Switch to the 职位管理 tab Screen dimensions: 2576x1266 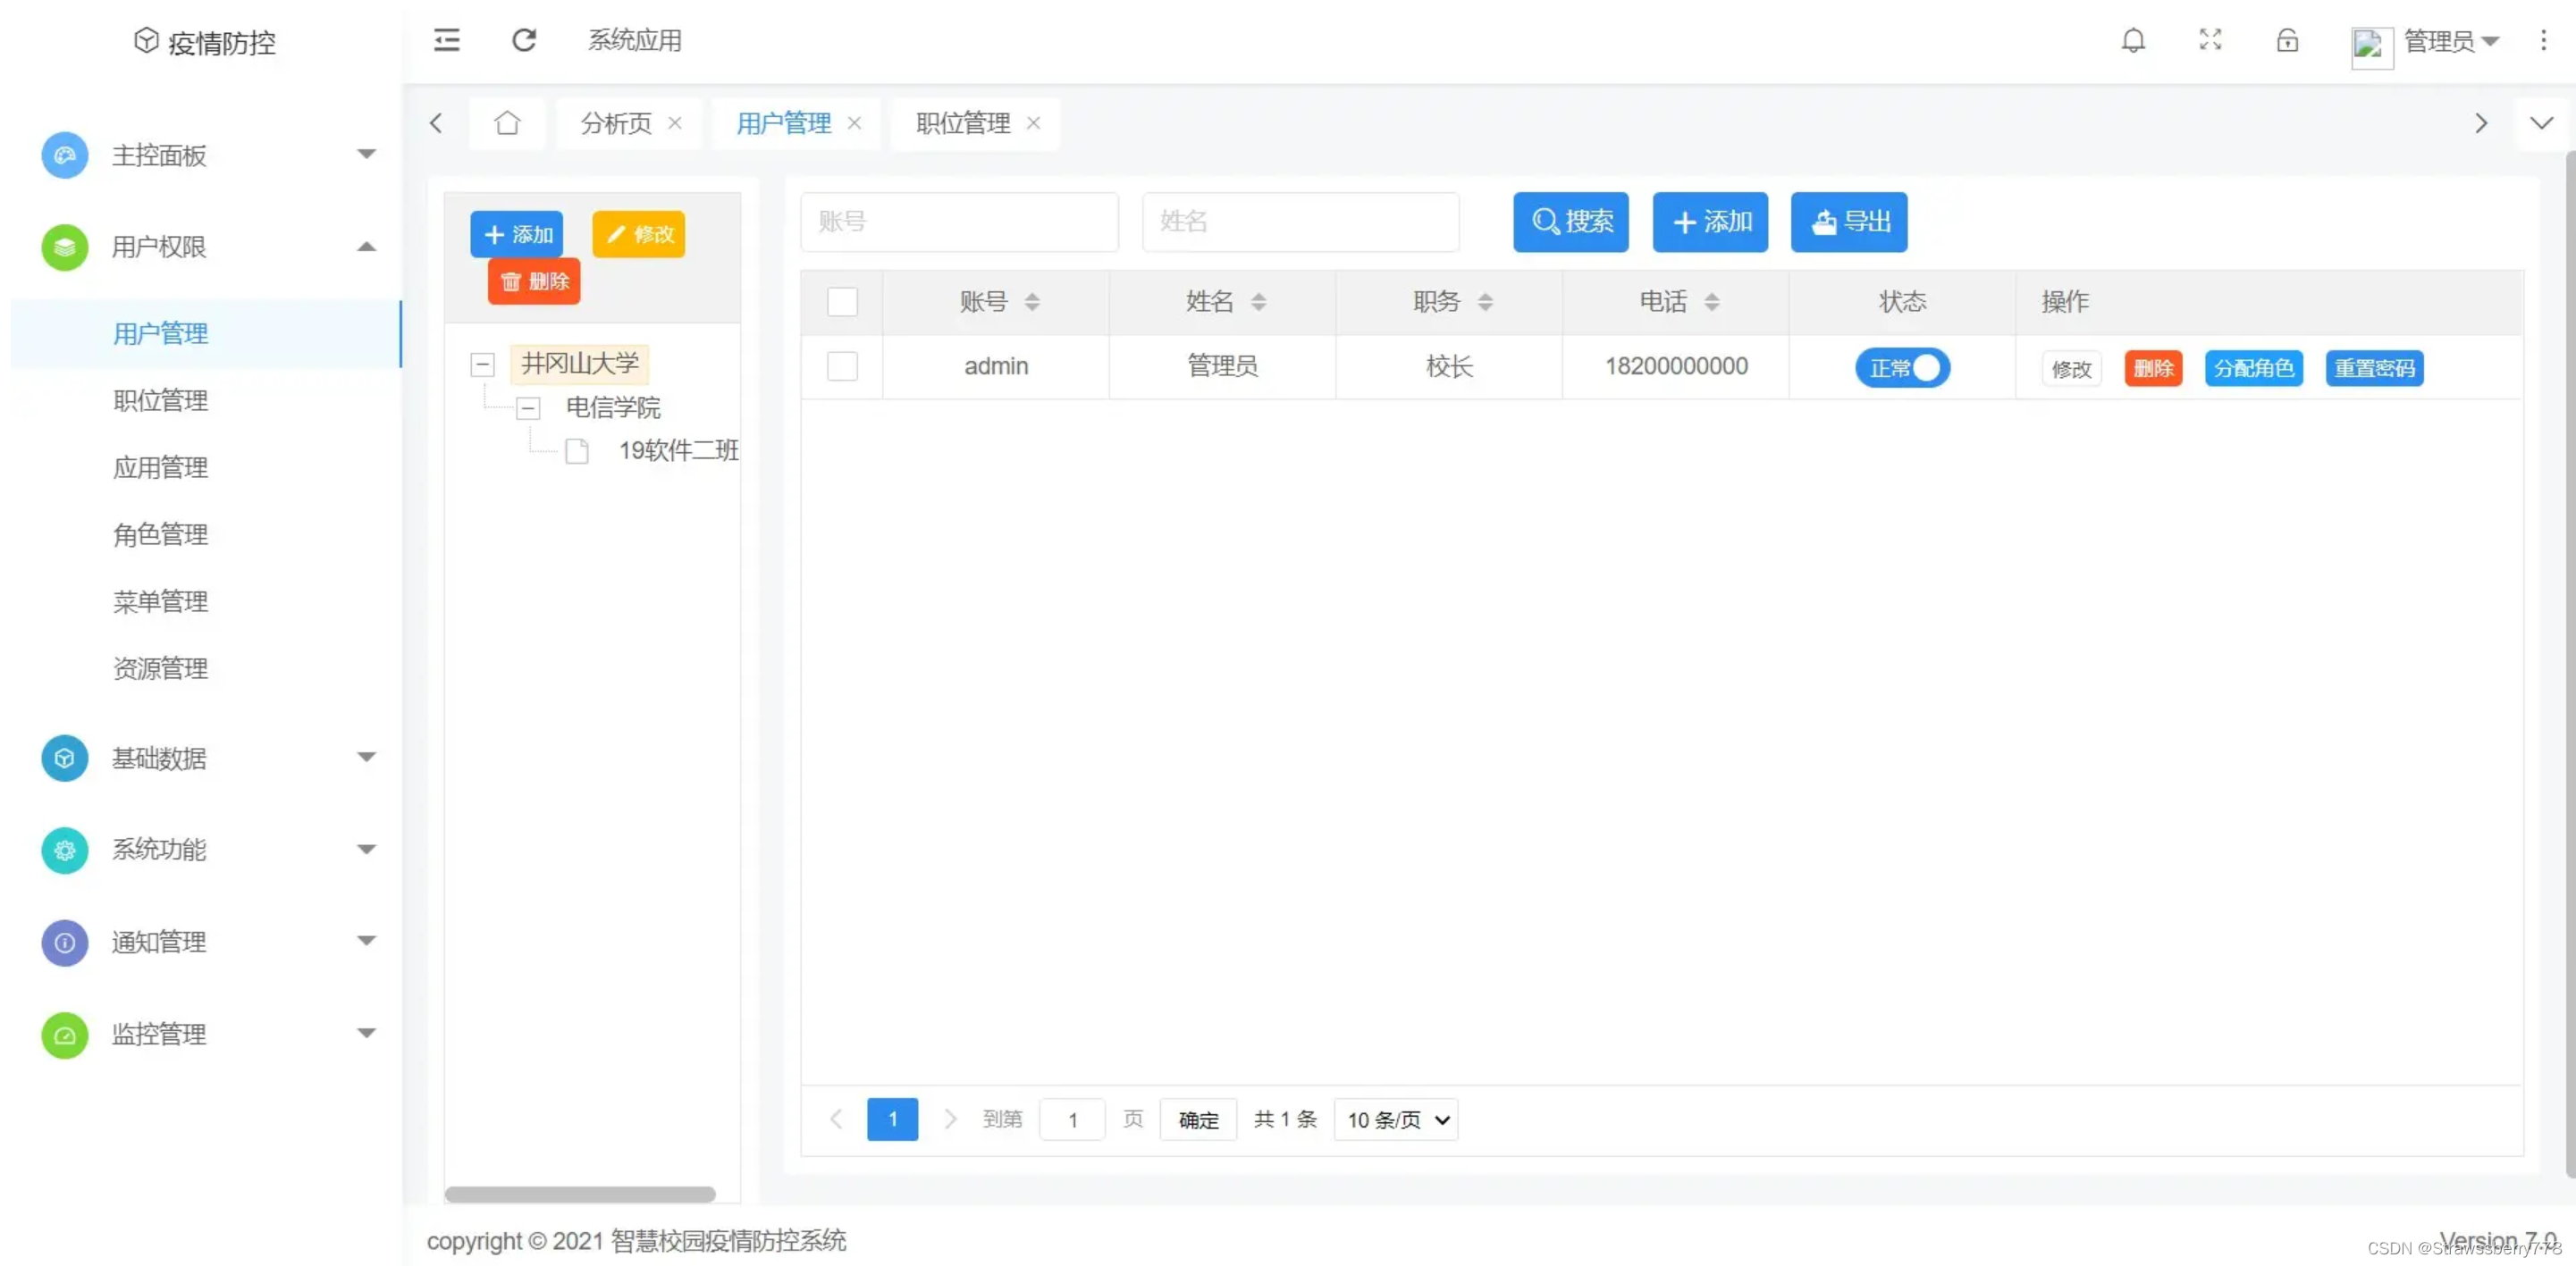[963, 123]
